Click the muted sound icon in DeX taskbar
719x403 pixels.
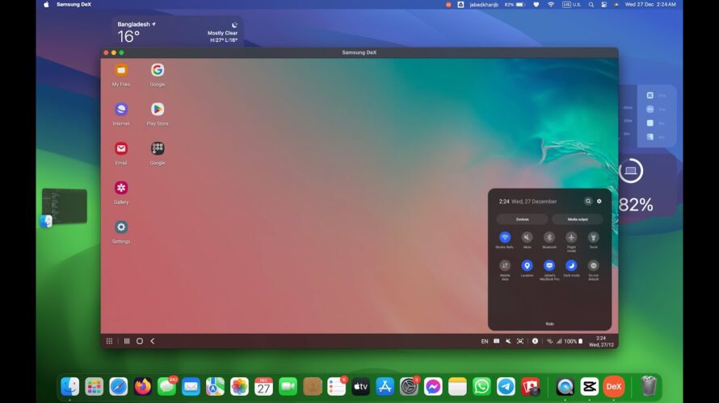coord(508,341)
